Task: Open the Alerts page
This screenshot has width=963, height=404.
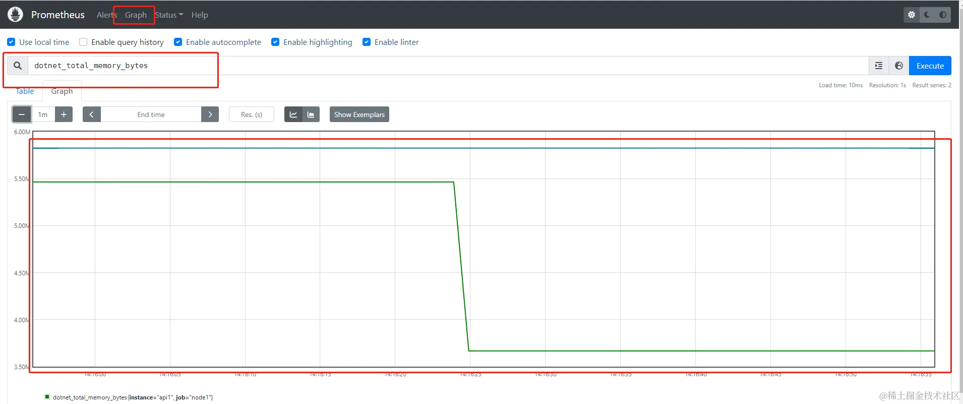Action: [106, 15]
